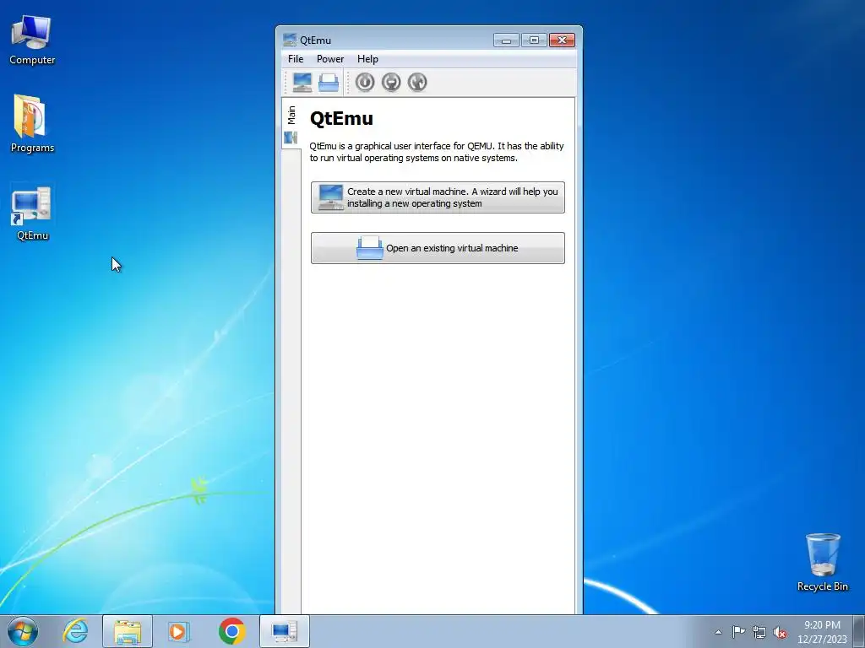Open the Power menu
Image resolution: width=865 pixels, height=648 pixels.
[x=330, y=59]
